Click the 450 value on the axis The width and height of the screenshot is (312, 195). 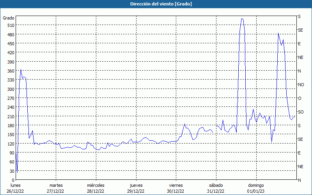click(11, 44)
